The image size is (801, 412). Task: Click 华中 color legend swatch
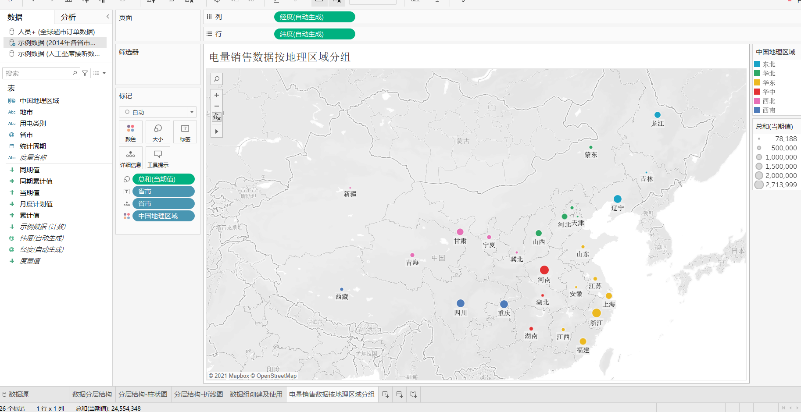[x=757, y=92]
